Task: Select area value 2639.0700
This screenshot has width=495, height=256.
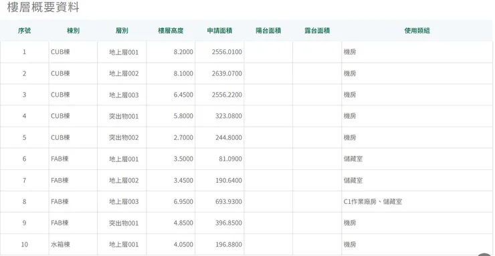Action: 227,73
